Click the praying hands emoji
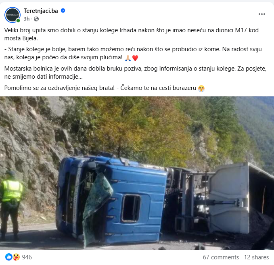 click(128, 58)
